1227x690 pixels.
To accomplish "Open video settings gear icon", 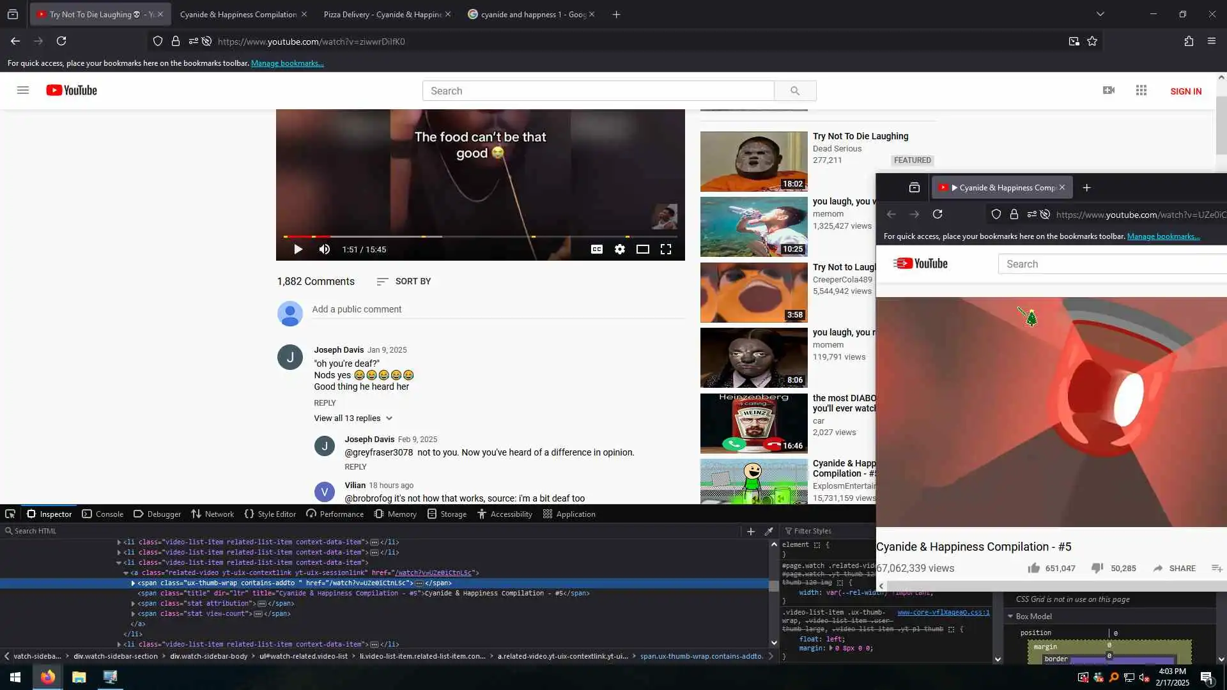I will pos(619,249).
